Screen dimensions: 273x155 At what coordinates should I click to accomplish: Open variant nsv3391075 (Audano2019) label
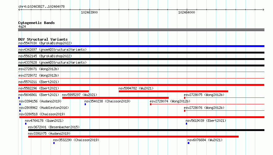pos(49,133)
